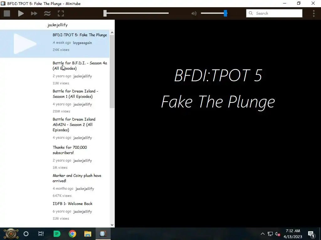The width and height of the screenshot is (321, 240).
Task: Open Cortana search circle on taskbar
Action: coord(26,234)
